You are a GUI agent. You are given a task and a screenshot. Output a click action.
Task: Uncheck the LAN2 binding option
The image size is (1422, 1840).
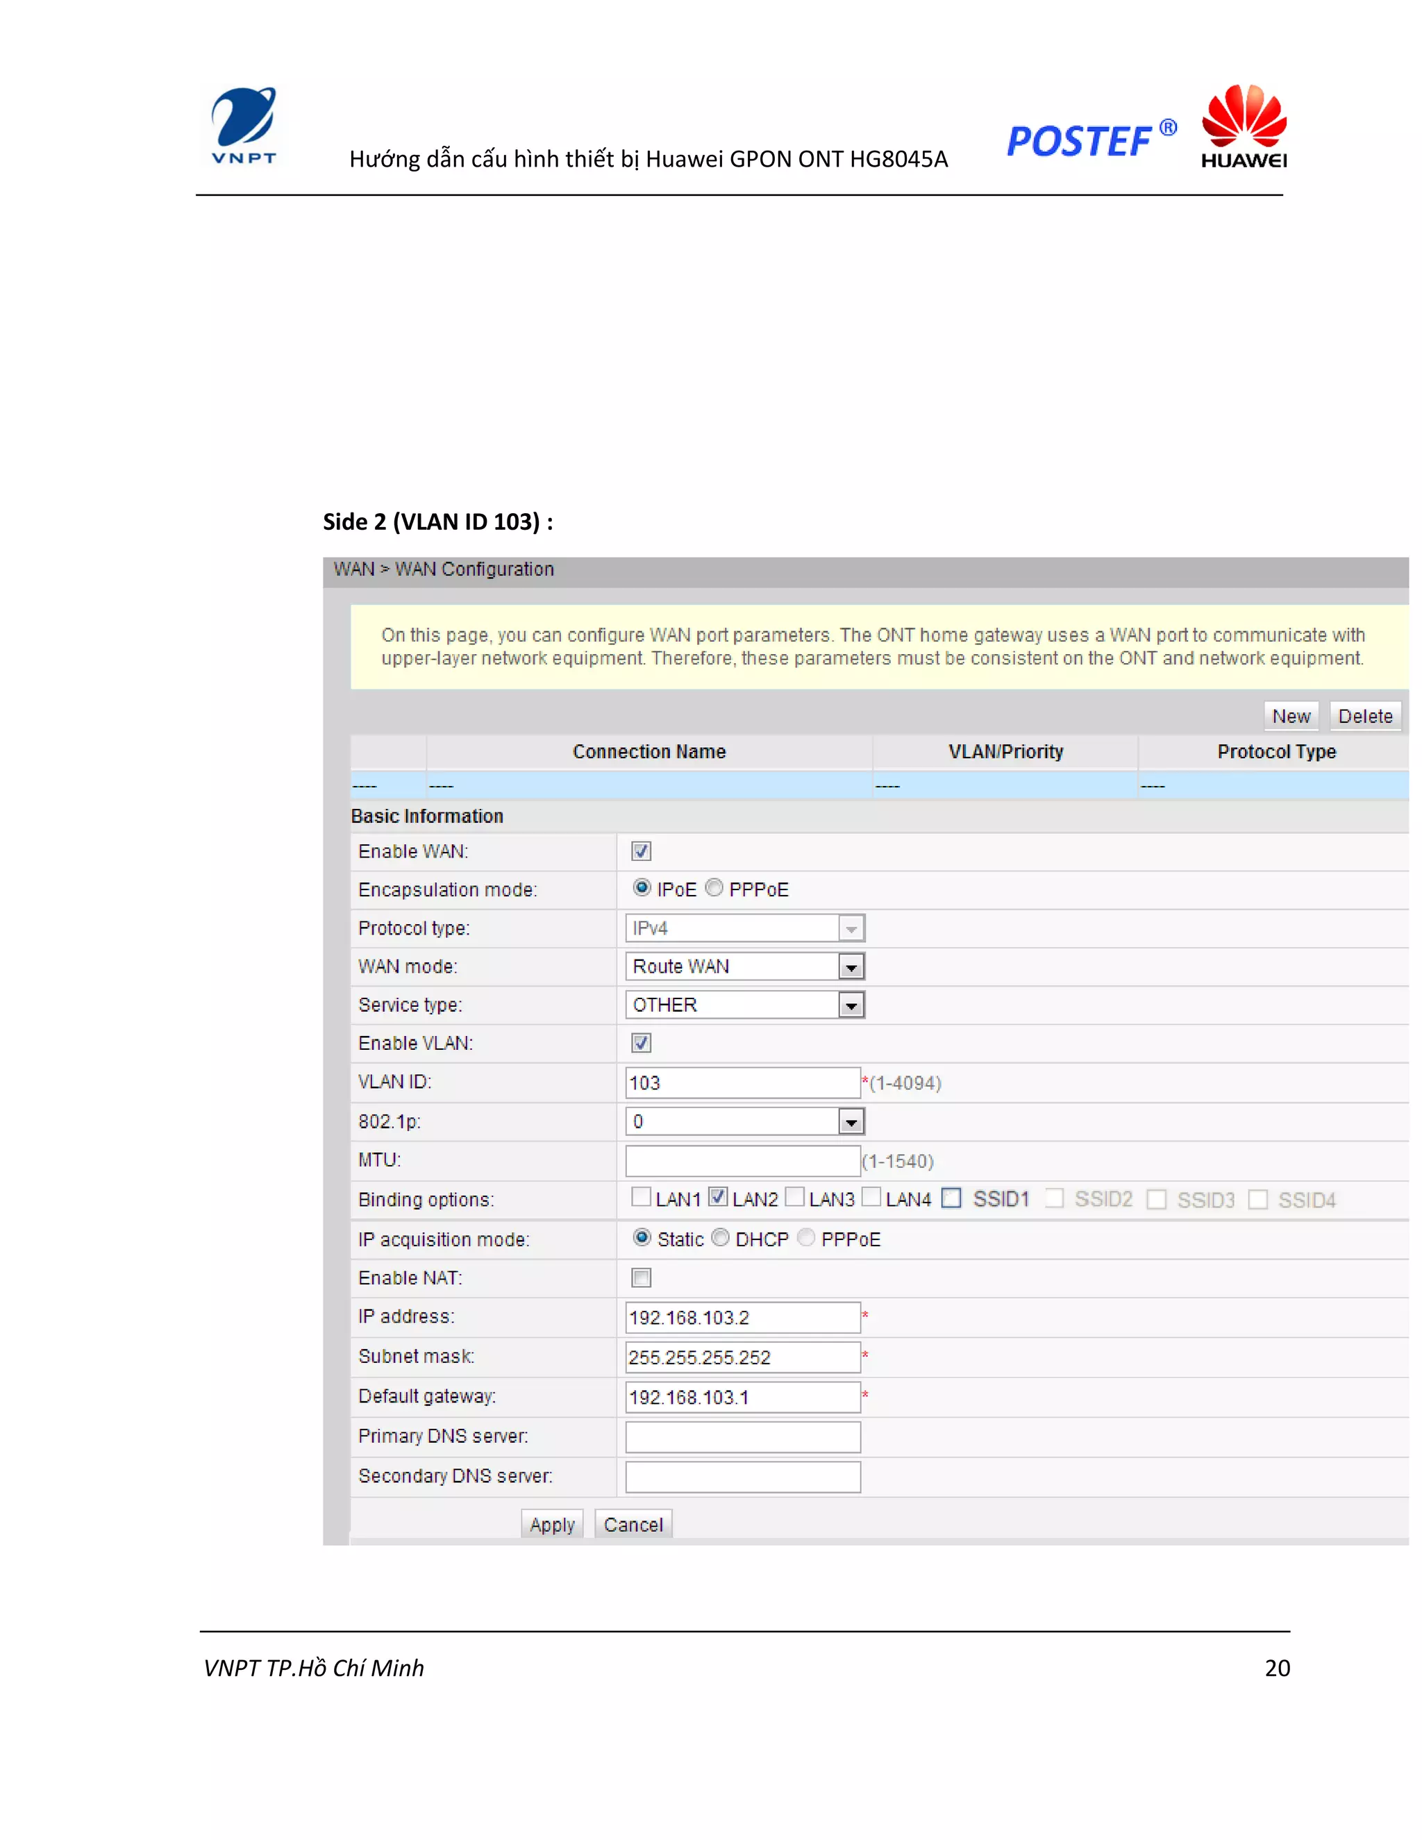point(718,1197)
